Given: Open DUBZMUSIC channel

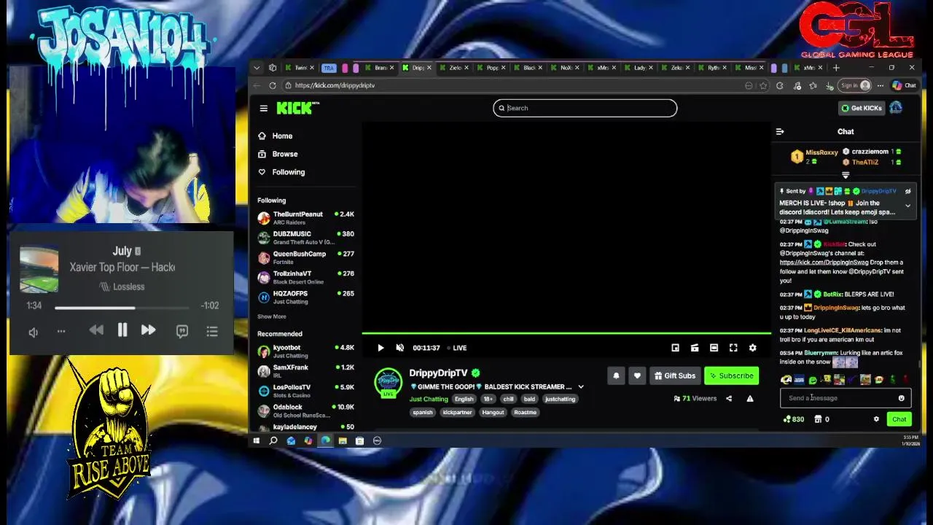Looking at the screenshot, I should click(306, 237).
